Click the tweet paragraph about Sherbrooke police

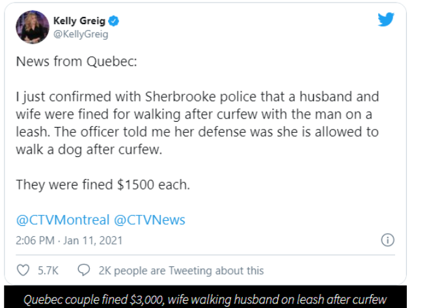197,123
